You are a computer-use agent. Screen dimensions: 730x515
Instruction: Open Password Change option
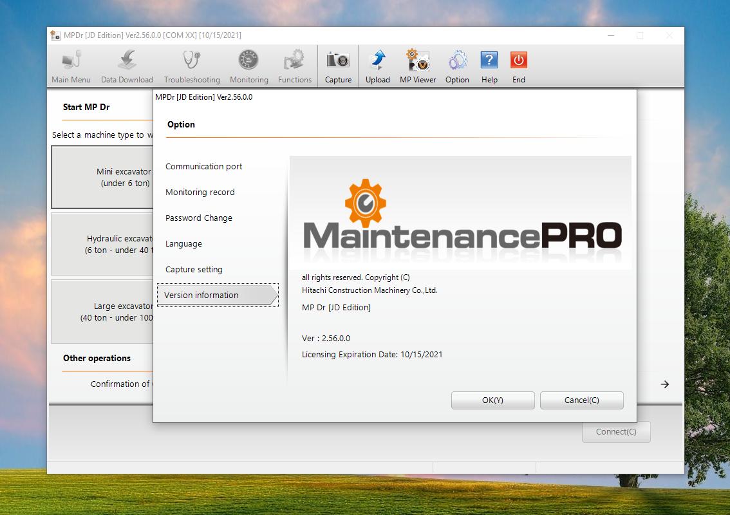point(198,218)
